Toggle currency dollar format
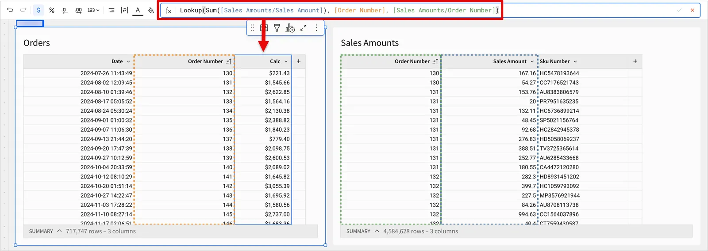 [38, 10]
